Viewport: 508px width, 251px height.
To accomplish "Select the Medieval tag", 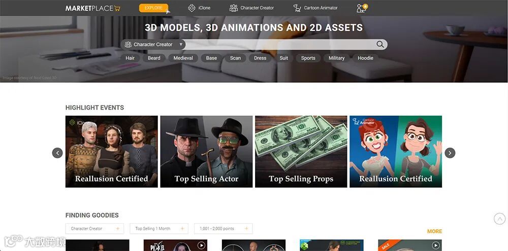I will click(183, 58).
